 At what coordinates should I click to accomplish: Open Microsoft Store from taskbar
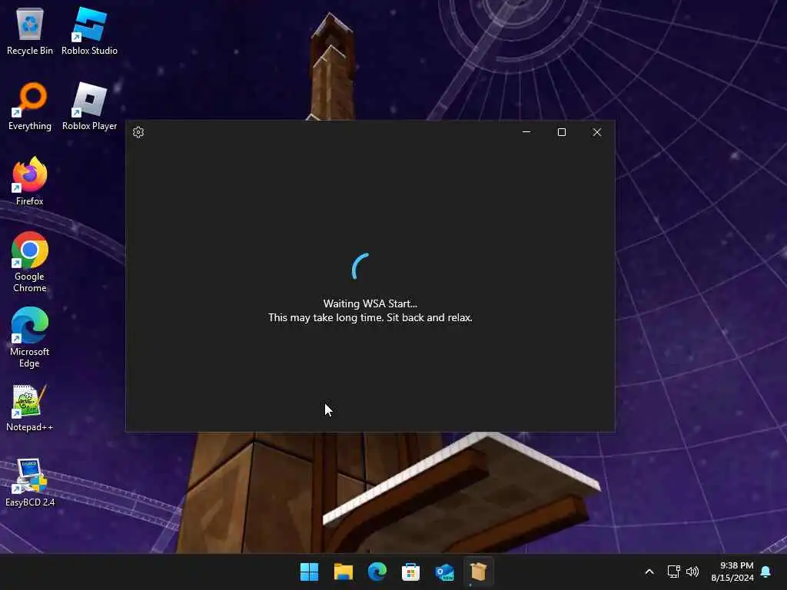pos(410,572)
